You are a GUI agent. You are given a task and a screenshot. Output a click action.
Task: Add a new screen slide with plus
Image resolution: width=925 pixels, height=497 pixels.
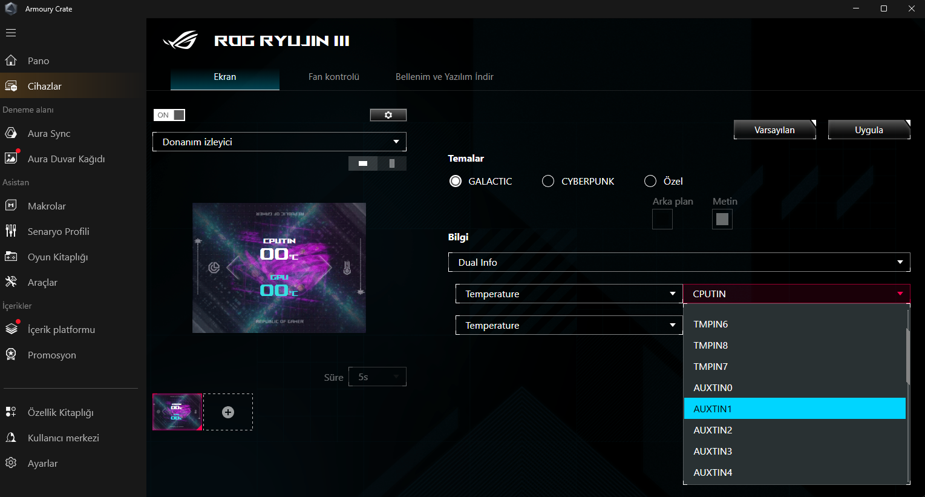point(228,412)
